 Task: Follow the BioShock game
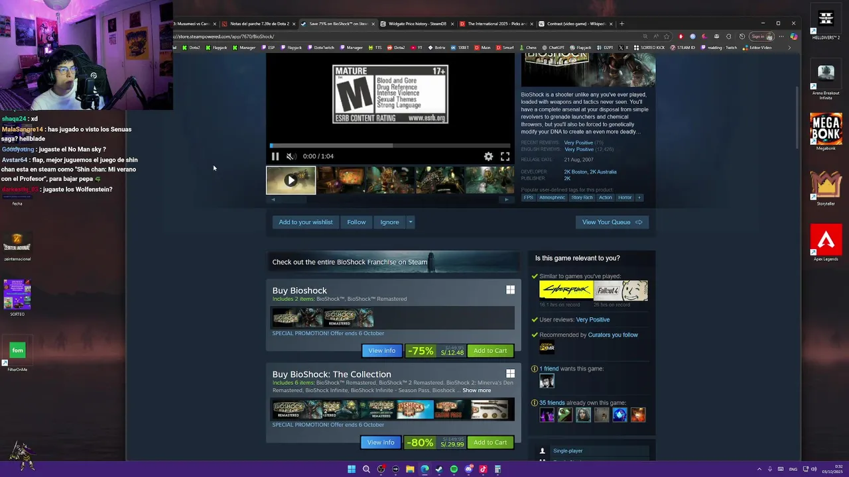pyautogui.click(x=356, y=222)
